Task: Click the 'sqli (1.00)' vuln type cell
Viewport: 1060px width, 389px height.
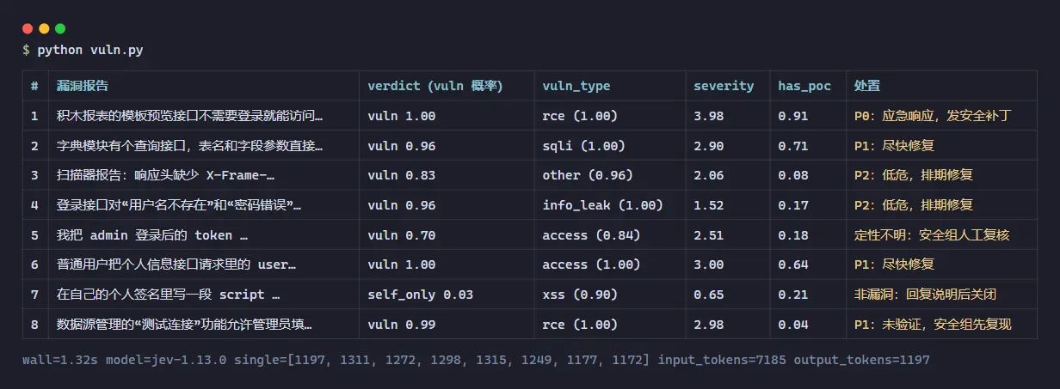Action: coord(583,146)
